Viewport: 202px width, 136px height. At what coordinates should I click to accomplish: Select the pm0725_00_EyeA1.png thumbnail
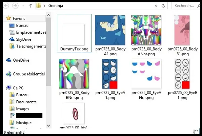pos(110,74)
